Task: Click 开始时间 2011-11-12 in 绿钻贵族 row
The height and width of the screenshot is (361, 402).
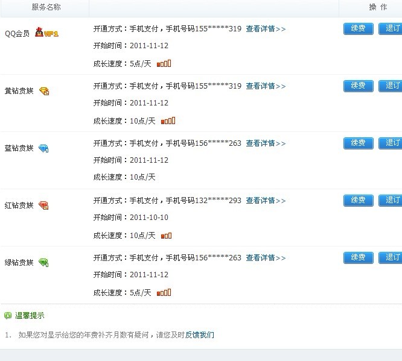Action: pos(131,275)
